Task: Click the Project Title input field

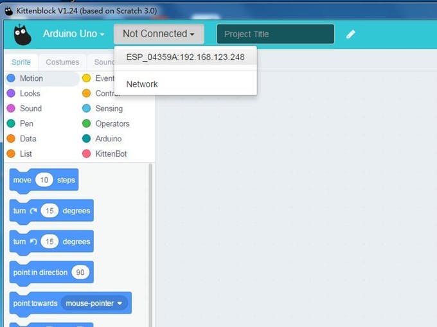Action: [x=275, y=34]
